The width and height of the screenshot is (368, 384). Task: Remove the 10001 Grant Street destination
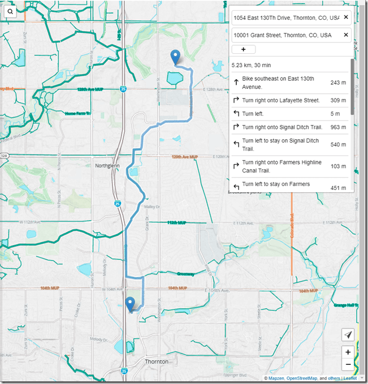coord(345,35)
